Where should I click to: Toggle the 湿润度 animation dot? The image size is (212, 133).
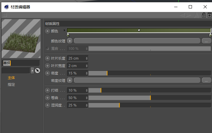(x=47, y=105)
